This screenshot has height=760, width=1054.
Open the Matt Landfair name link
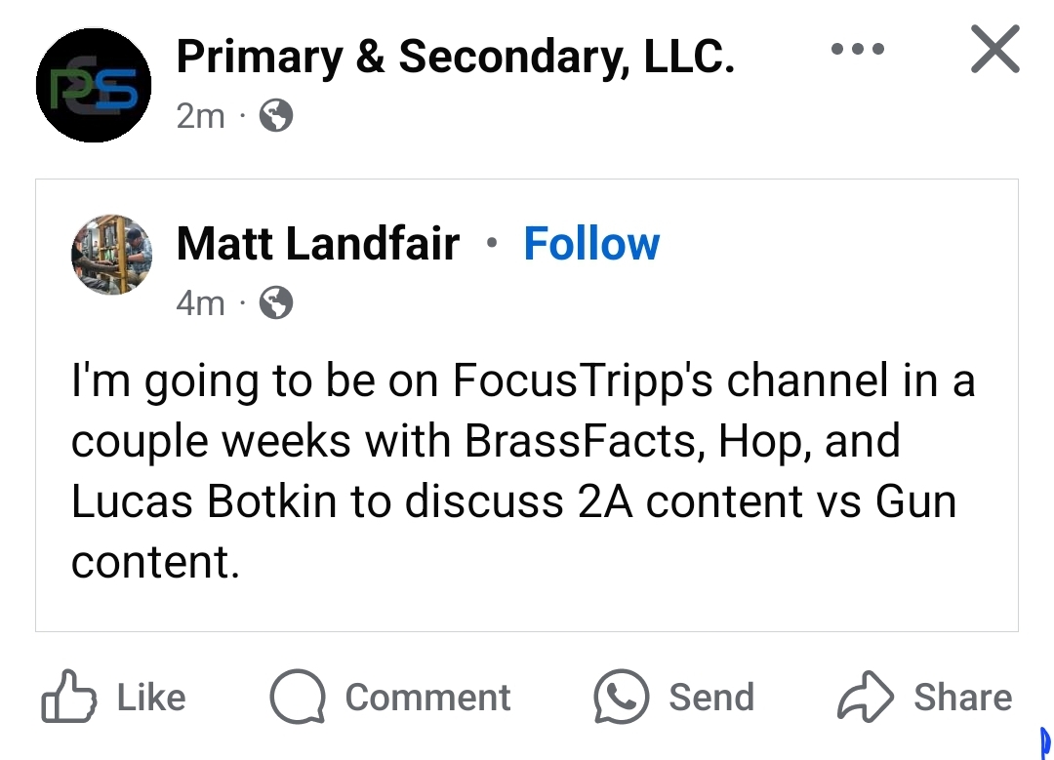point(318,243)
